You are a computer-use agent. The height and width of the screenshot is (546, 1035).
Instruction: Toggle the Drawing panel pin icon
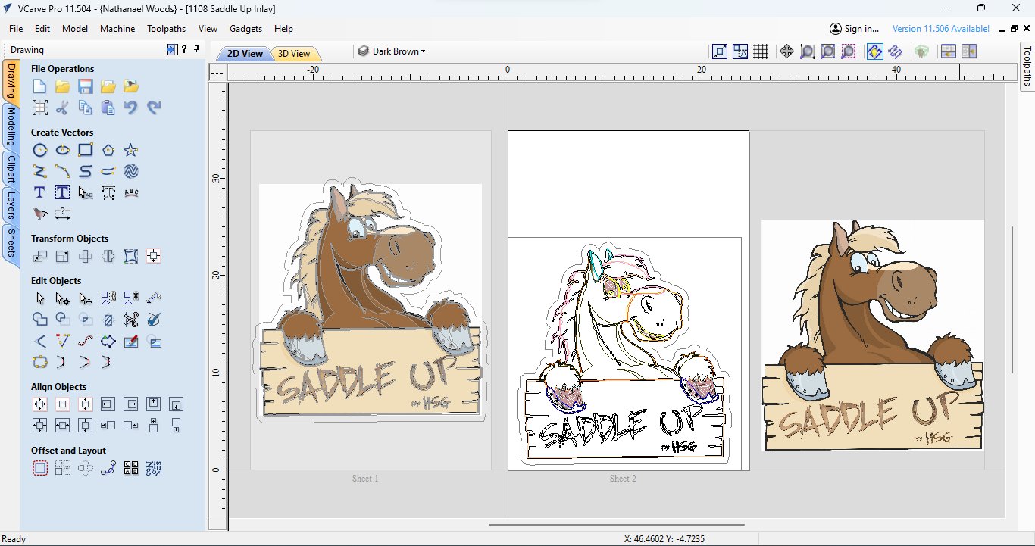(197, 49)
